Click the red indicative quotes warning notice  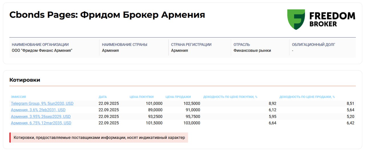pos(99,137)
